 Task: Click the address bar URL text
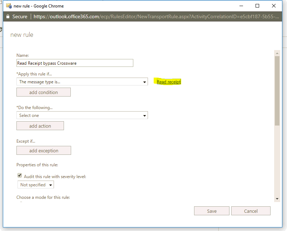pyautogui.click(x=156, y=16)
